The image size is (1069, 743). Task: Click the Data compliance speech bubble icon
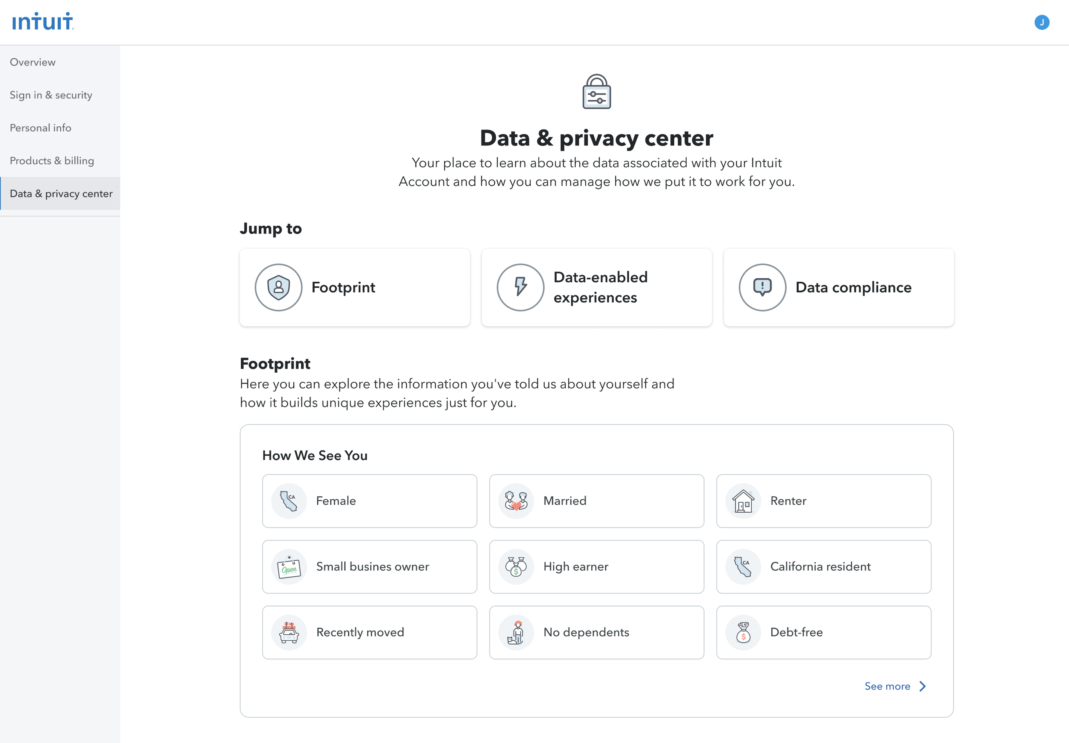[762, 287]
